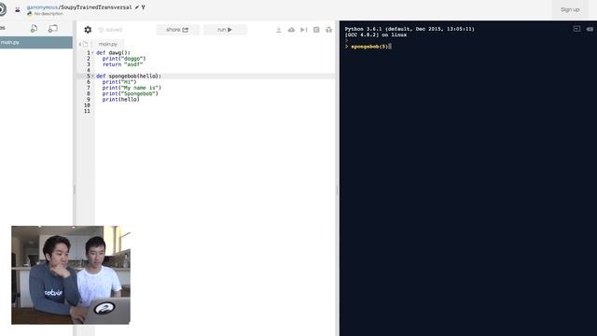
Task: Click the packages box icon
Action: click(x=328, y=30)
